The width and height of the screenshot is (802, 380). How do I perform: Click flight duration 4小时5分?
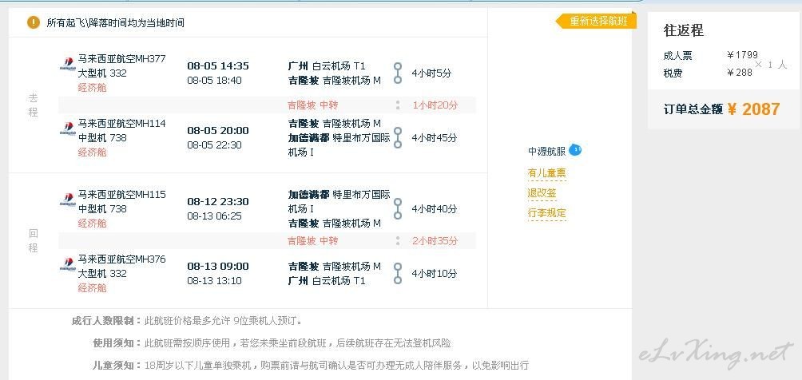431,73
